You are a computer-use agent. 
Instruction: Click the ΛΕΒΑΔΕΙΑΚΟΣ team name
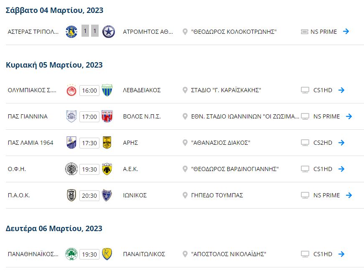click(142, 90)
